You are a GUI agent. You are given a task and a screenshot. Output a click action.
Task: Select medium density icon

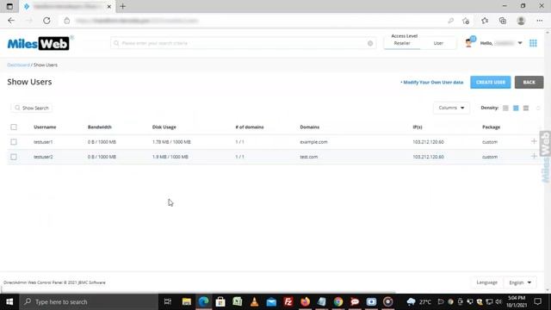[x=516, y=108]
